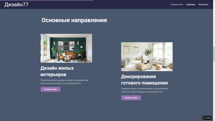Image resolution: width=215 pixels, height=121 pixels.
Task: Click the Student help badge
Action: (207, 118)
